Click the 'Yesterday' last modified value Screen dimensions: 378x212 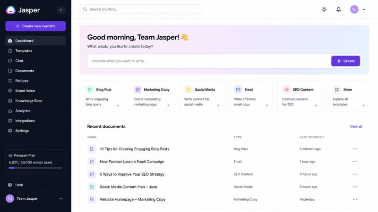coord(307,199)
